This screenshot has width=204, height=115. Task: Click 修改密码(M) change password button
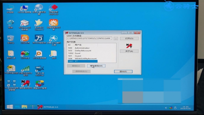click(x=96, y=66)
